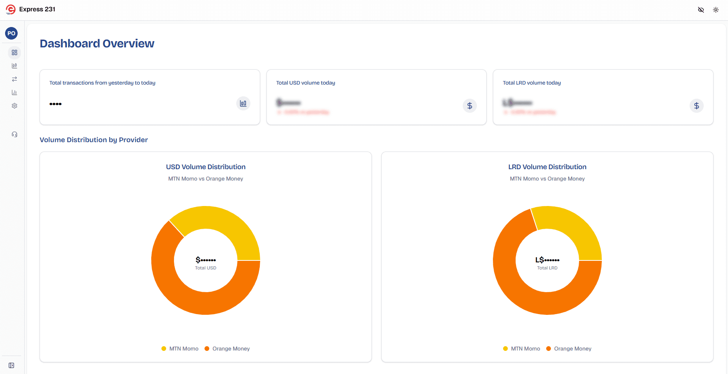Click the dollar icon on LRD volume card

coord(696,105)
